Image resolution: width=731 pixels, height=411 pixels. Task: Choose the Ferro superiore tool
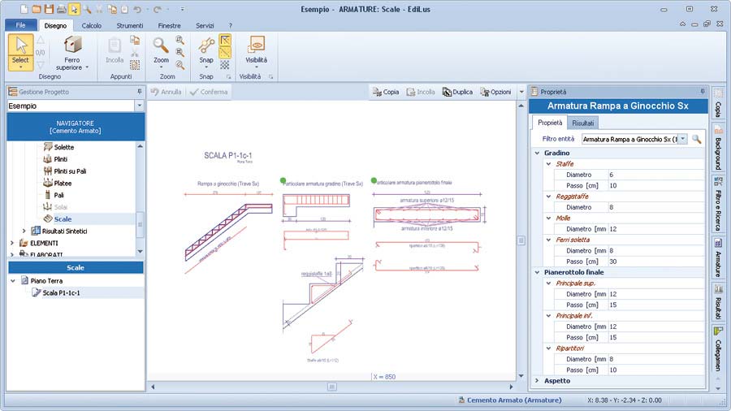click(72, 52)
